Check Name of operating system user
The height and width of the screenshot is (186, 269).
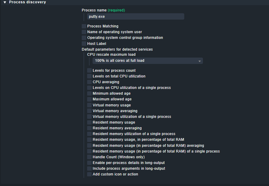tap(84, 32)
